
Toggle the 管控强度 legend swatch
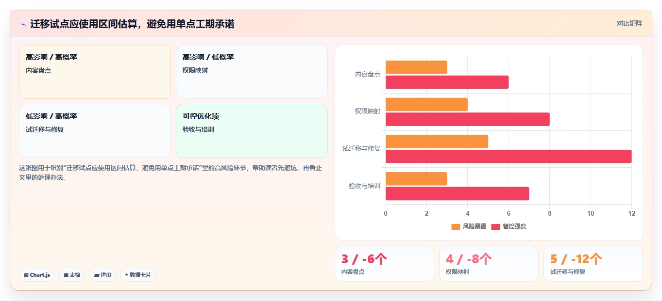pos(495,226)
